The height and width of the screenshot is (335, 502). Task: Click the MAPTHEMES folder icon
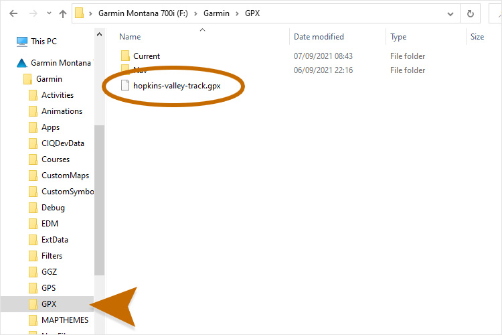click(33, 320)
